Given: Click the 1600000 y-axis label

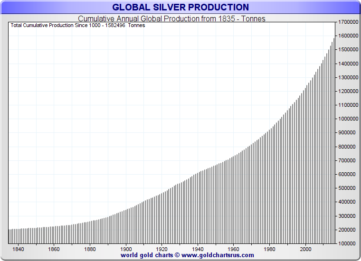Looking at the screenshot, I should tap(348, 36).
